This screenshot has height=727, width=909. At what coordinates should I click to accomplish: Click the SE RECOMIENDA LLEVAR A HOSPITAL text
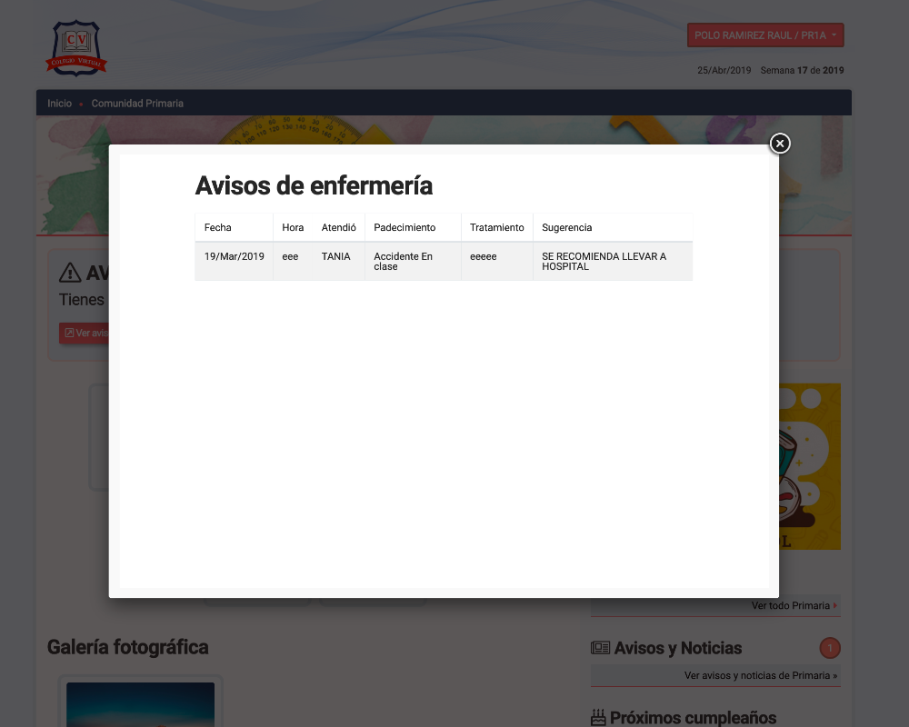[x=604, y=262]
